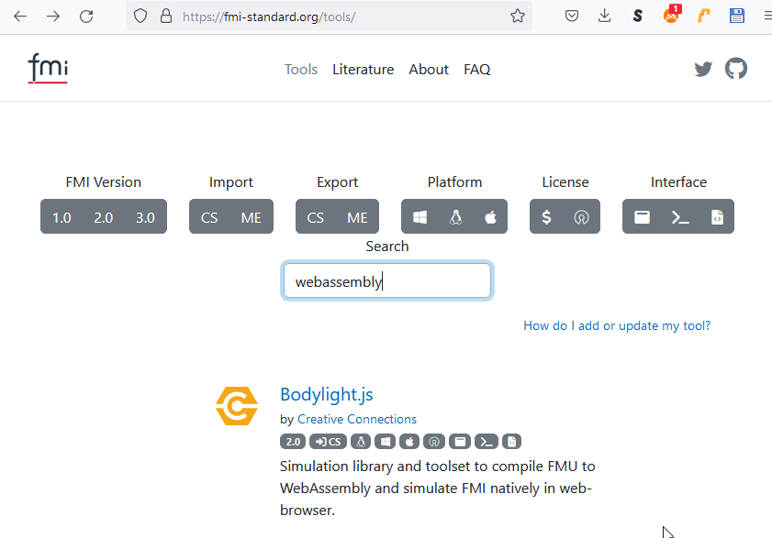Bookmark this page with star icon
The width and height of the screenshot is (772, 538).
(x=518, y=16)
